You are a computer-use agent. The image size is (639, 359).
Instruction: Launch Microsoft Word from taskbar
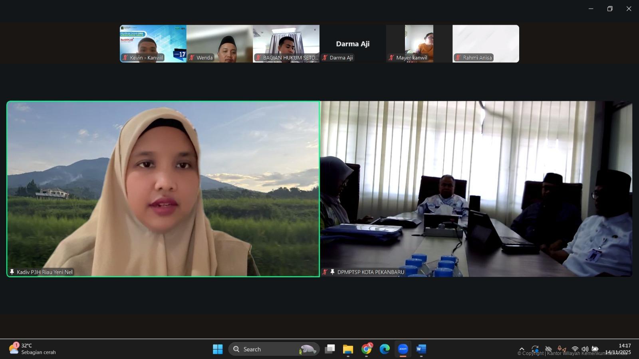421,349
